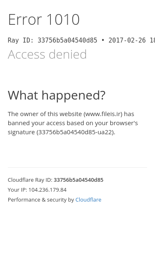Click the 'What happened?' section heading
The width and height of the screenshot is (155, 259).
point(57,95)
